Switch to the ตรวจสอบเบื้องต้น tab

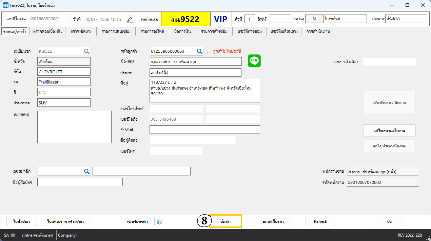[x=47, y=31]
